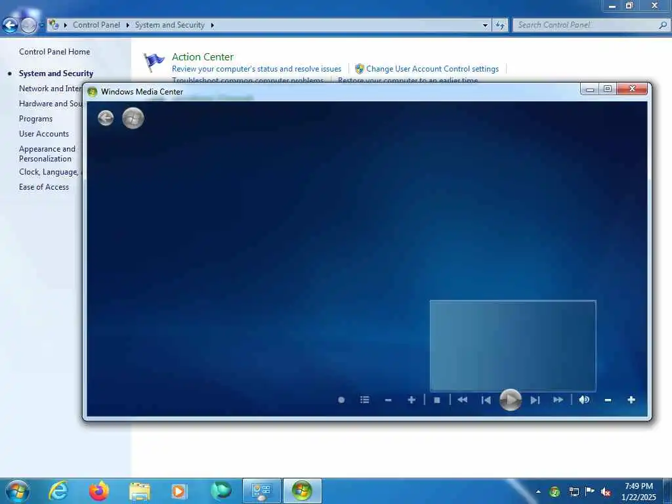The height and width of the screenshot is (504, 672).
Task: Channel down with the first minus button
Action: tap(388, 400)
